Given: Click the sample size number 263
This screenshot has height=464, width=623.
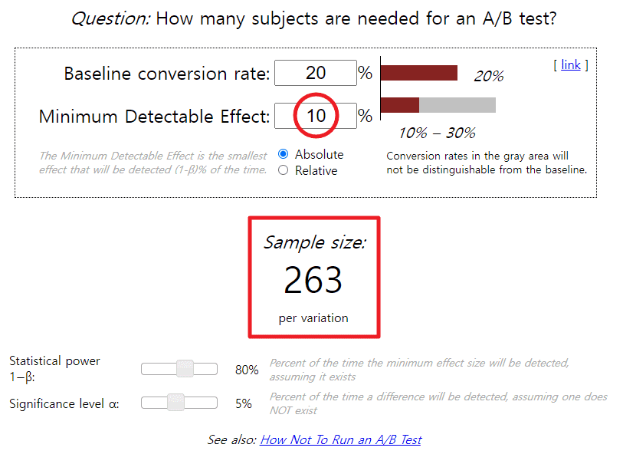Looking at the screenshot, I should pos(313,280).
